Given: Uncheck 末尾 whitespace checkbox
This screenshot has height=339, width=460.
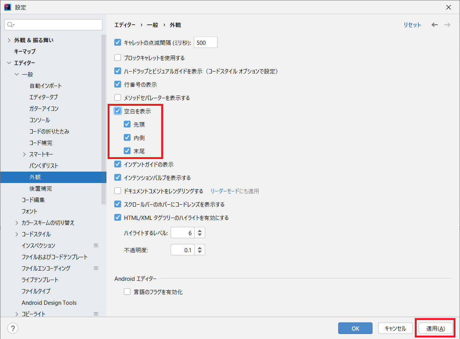Looking at the screenshot, I should tap(127, 151).
